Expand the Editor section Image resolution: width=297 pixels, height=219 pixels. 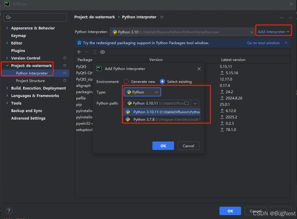[x=7, y=43]
